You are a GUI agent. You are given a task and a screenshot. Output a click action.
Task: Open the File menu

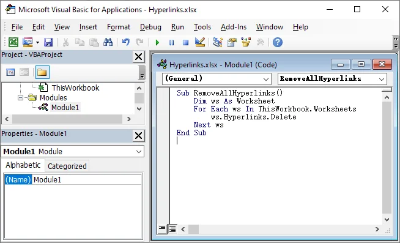(x=17, y=27)
